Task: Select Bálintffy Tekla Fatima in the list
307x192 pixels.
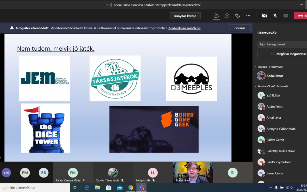Action: (x=281, y=151)
